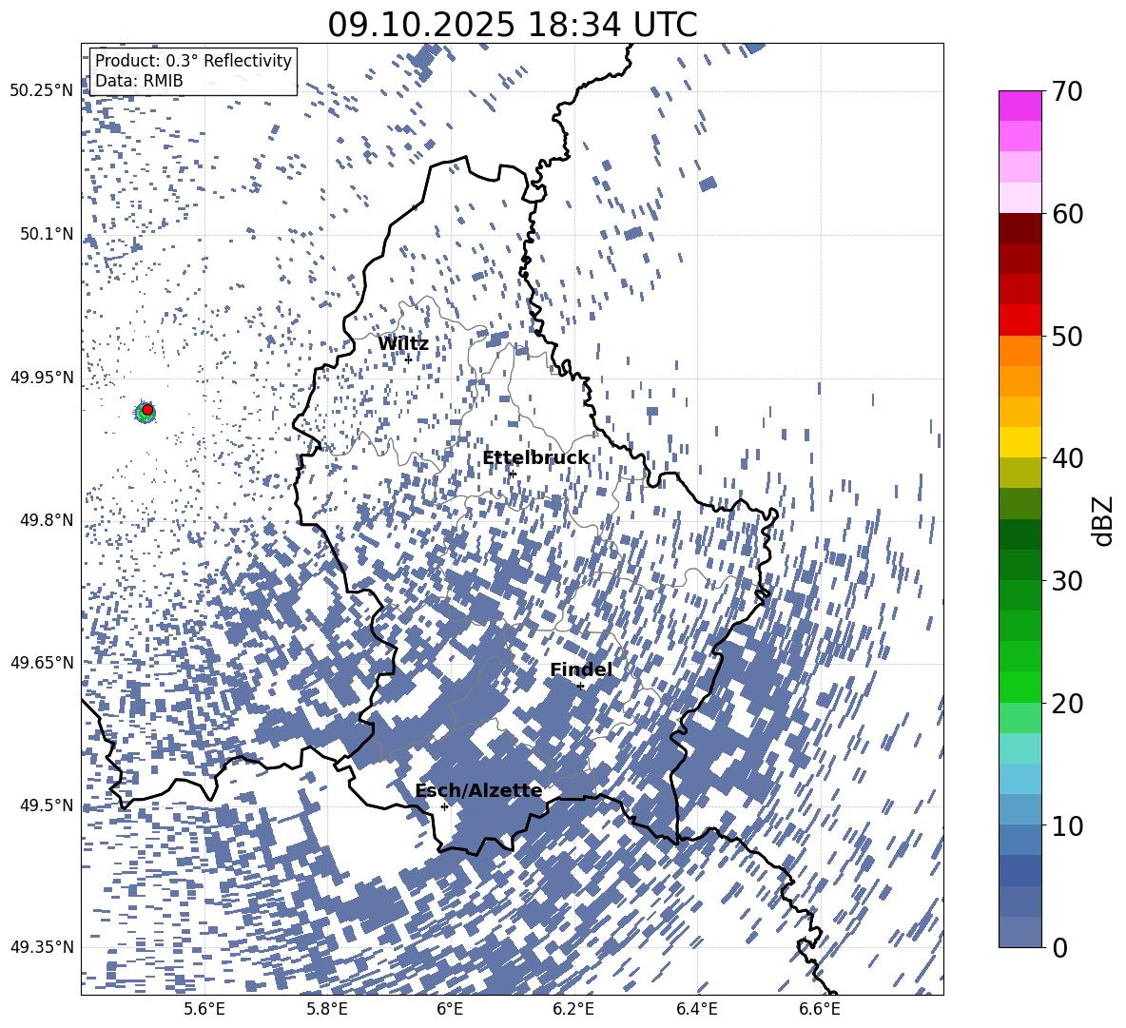The width and height of the screenshot is (1126, 1028).
Task: Pick the yellow swatch just above 40
Action: tap(1019, 442)
